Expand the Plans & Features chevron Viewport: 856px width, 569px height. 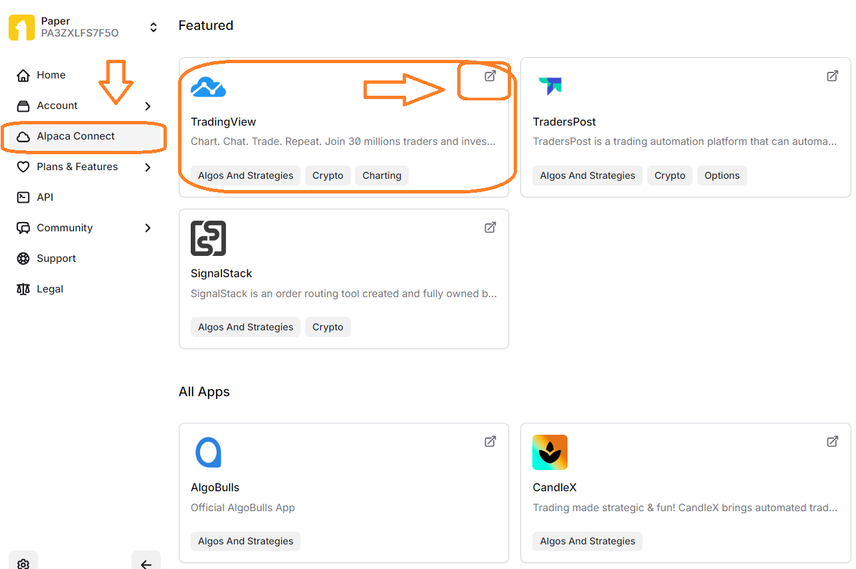coord(148,167)
